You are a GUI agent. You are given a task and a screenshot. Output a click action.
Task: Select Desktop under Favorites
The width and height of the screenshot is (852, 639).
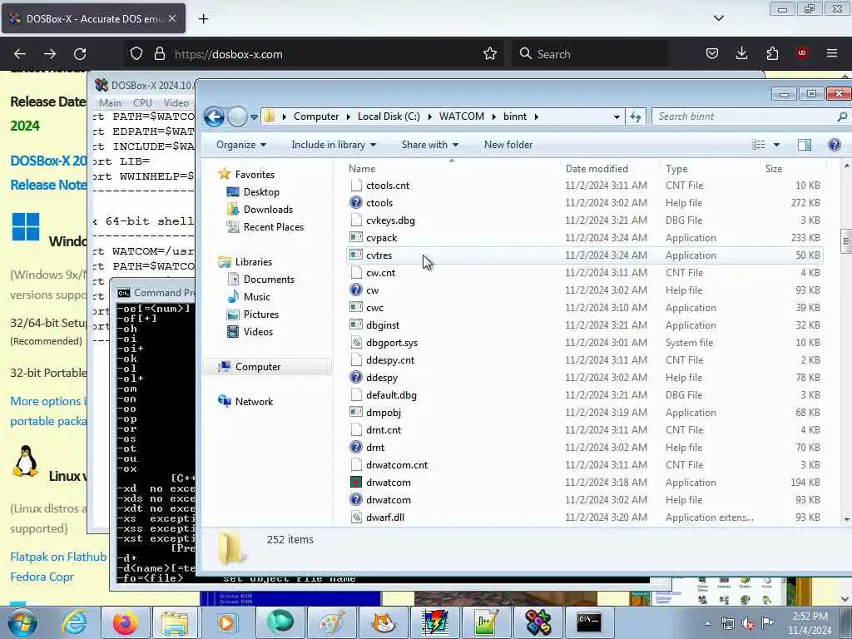pos(261,192)
